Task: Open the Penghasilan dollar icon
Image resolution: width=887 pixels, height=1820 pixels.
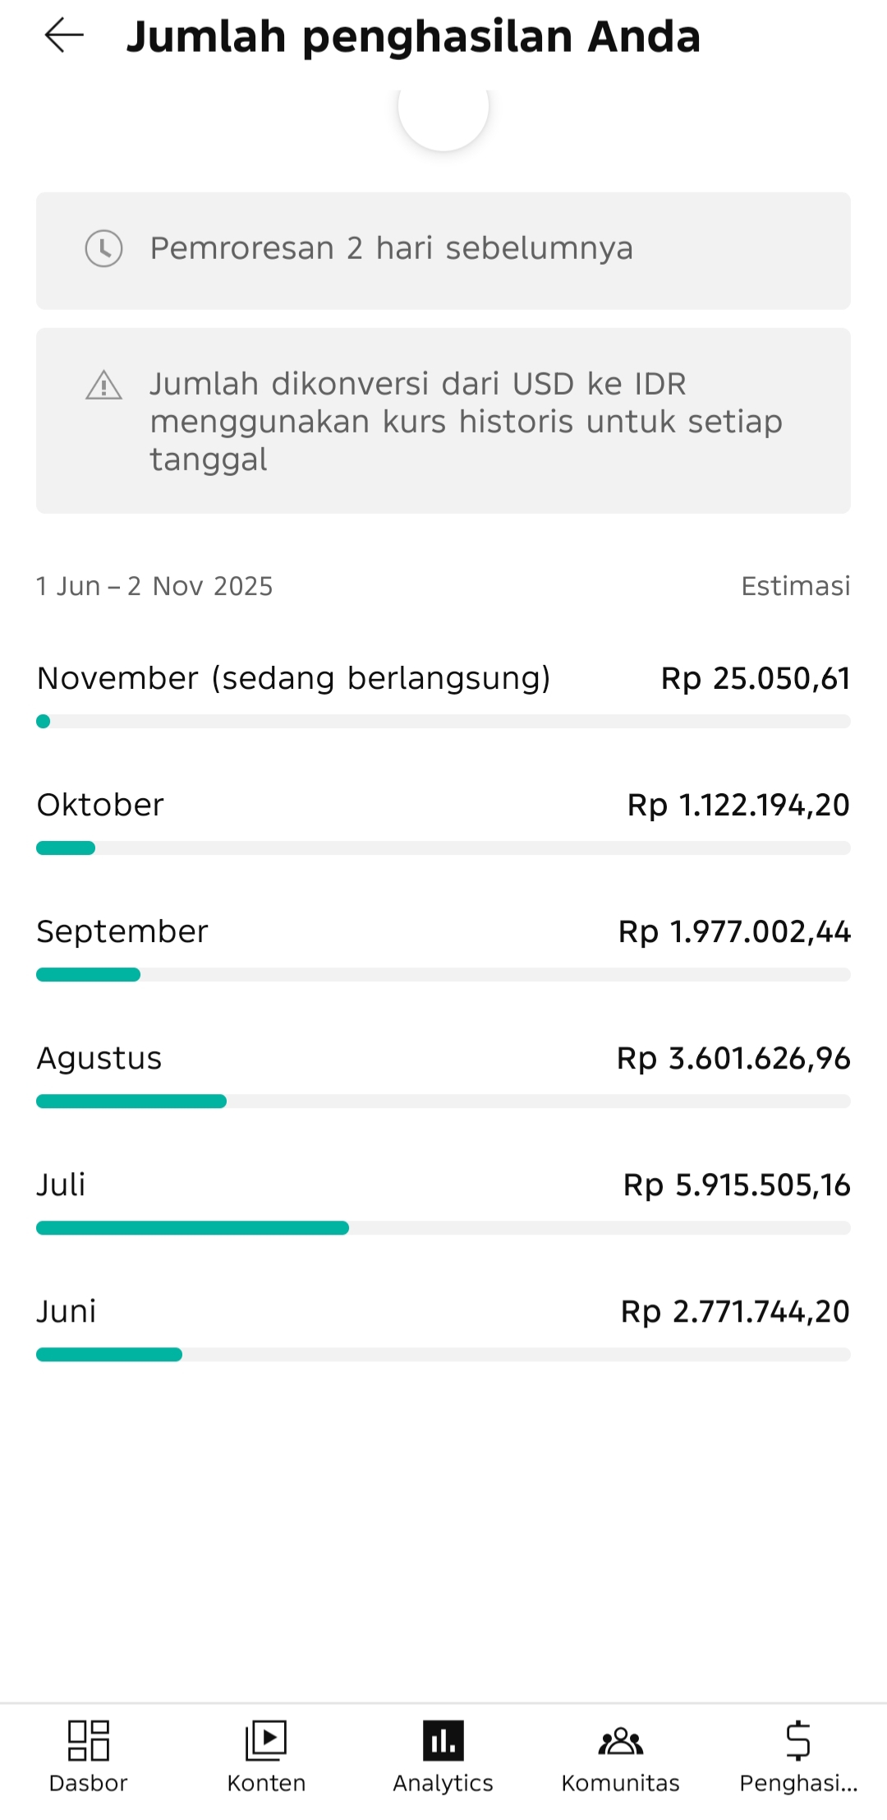Action: pyautogui.click(x=798, y=1739)
